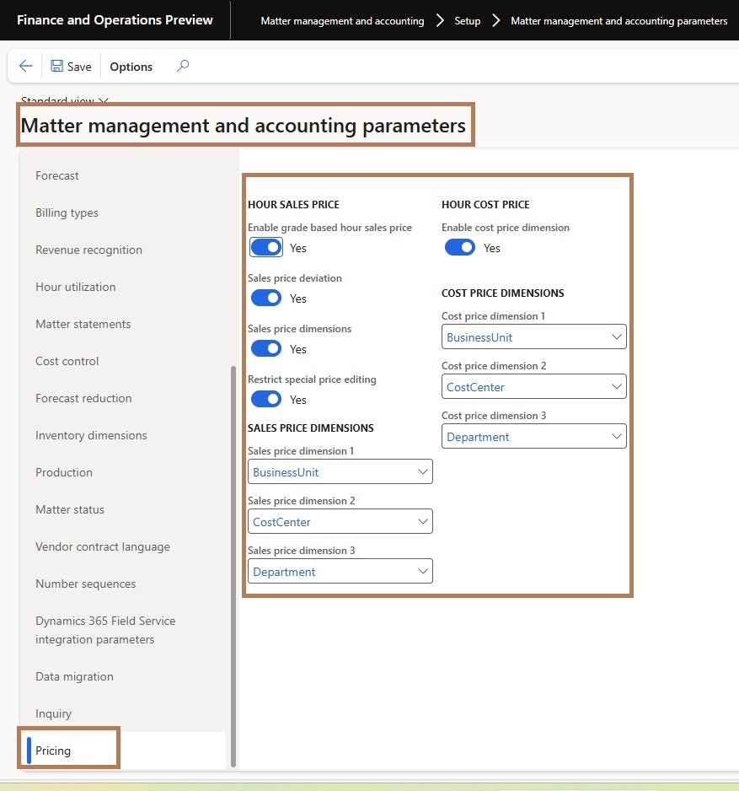Viewport: 739px width, 791px height.
Task: Open Dynamics 365 Field Service integration parameters
Action: pyautogui.click(x=105, y=630)
